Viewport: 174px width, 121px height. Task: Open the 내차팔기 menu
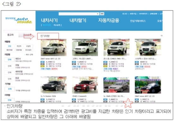78,20
